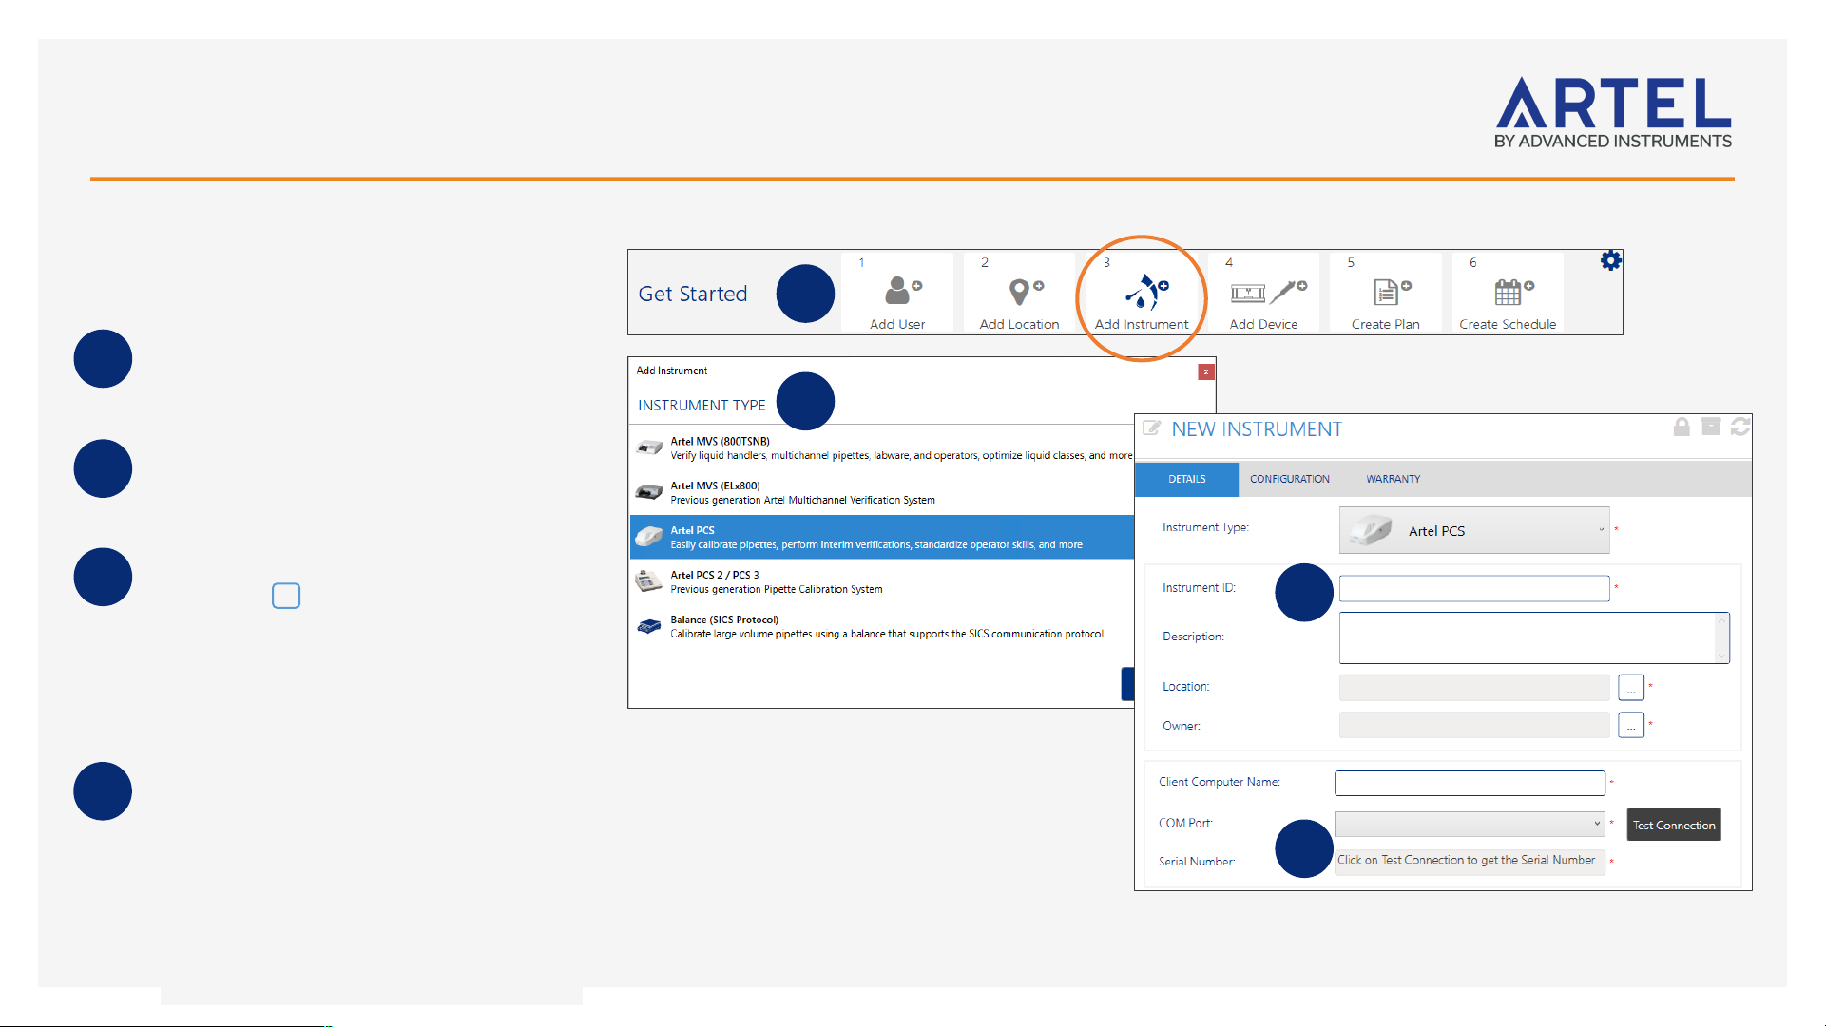Image resolution: width=1826 pixels, height=1027 pixels.
Task: Open the COM Port dropdown
Action: [x=1470, y=824]
